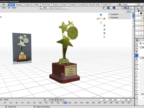Click the Z axis on navigation gizmo

[101, 15]
